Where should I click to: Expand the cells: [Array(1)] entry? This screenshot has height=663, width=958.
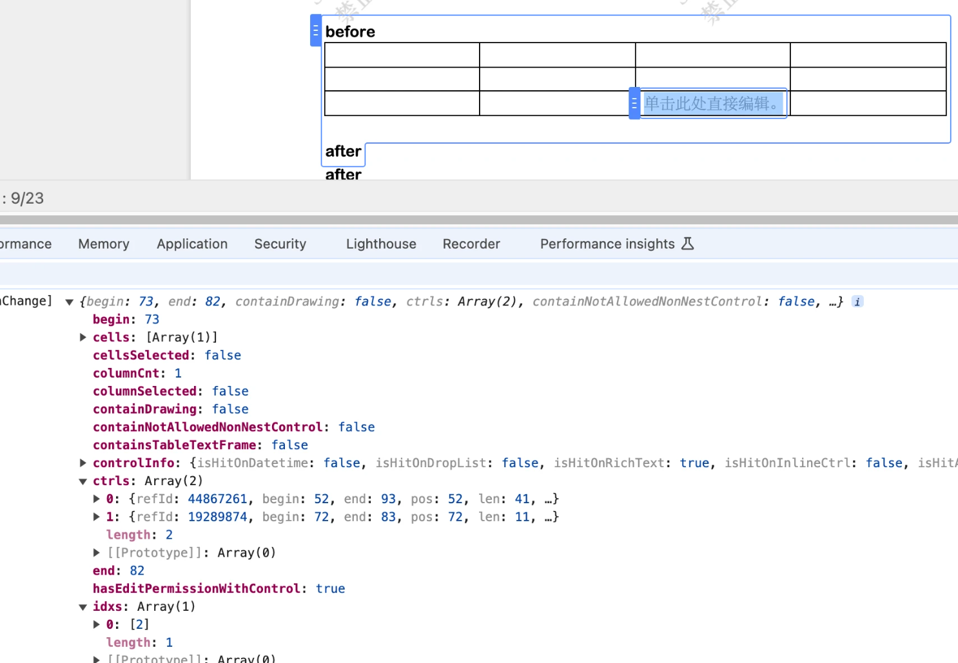coord(83,337)
